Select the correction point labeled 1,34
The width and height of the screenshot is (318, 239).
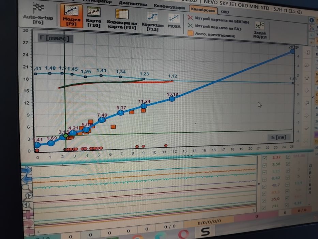[120, 77]
